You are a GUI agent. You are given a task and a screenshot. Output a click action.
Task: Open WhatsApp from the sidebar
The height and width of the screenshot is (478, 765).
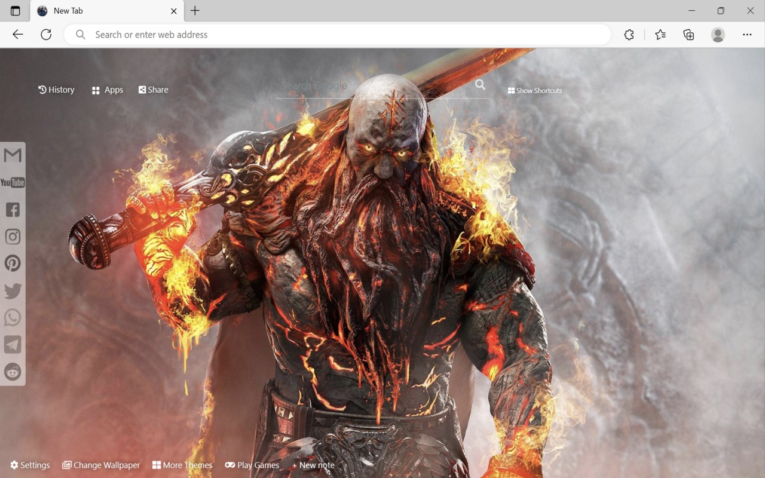13,318
